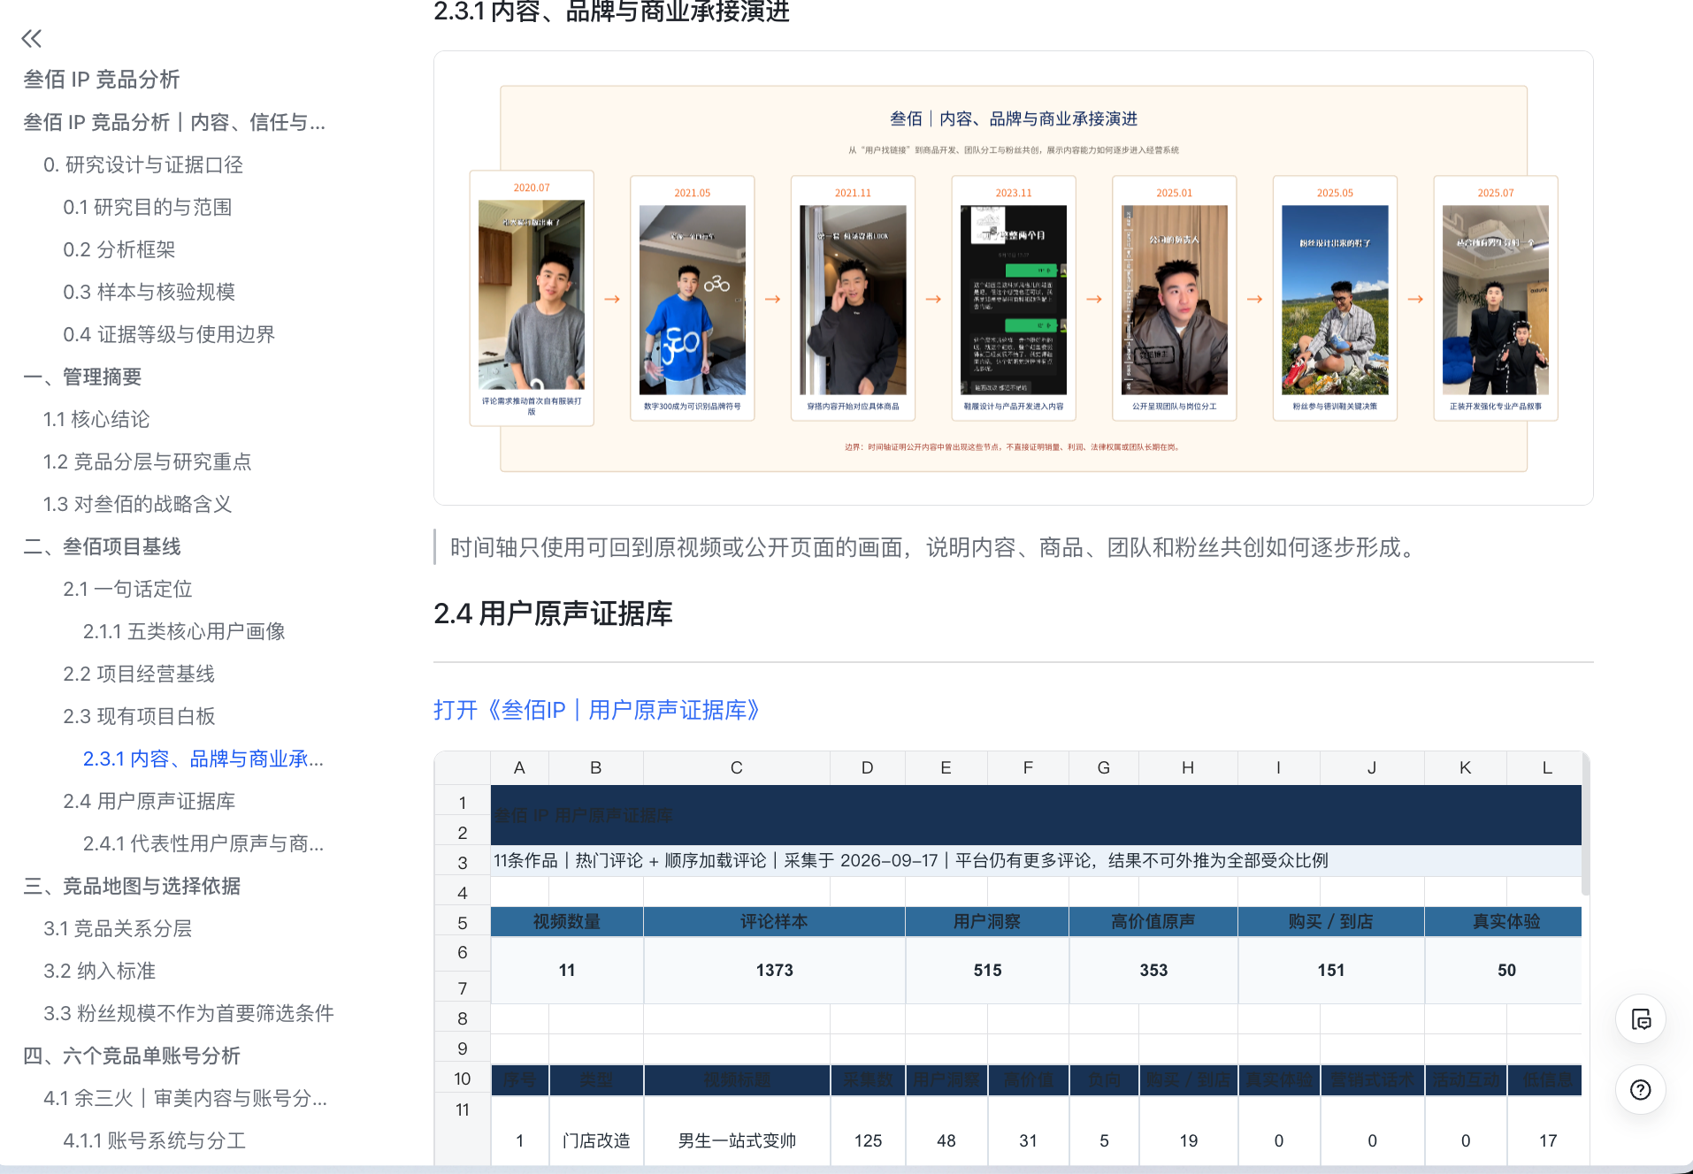Click the embedded sheet vertical scrollbar

(x=1585, y=824)
